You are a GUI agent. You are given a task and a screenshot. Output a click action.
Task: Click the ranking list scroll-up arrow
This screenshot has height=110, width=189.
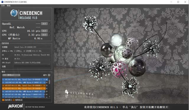click(x=49, y=79)
